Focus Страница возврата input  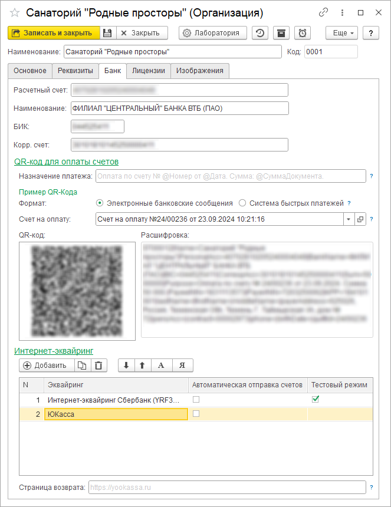227,488
